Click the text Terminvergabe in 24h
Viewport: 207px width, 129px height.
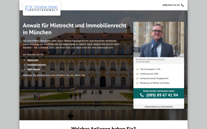(x=150, y=69)
